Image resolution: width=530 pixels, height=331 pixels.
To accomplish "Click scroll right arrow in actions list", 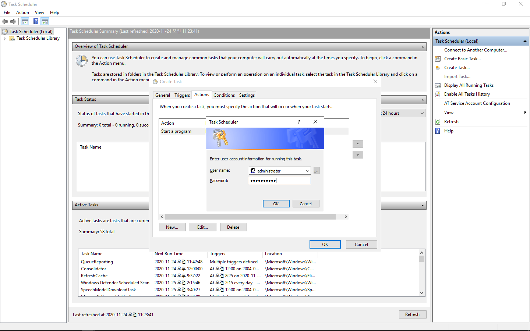I will 346,217.
